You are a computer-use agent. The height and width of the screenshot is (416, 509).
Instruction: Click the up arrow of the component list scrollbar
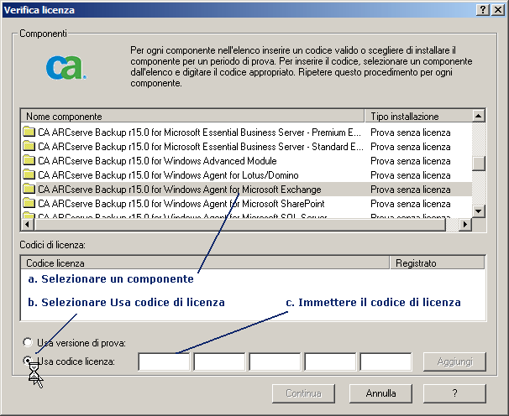click(479, 116)
